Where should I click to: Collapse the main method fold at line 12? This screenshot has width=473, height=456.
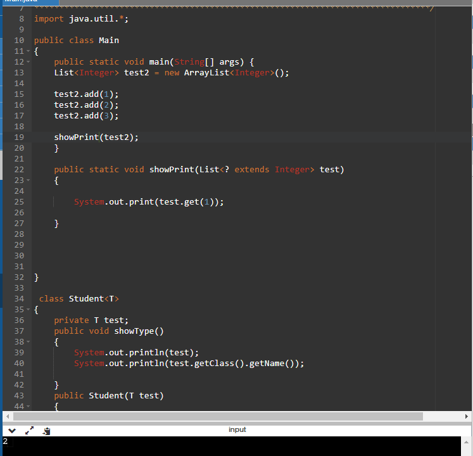pos(28,62)
